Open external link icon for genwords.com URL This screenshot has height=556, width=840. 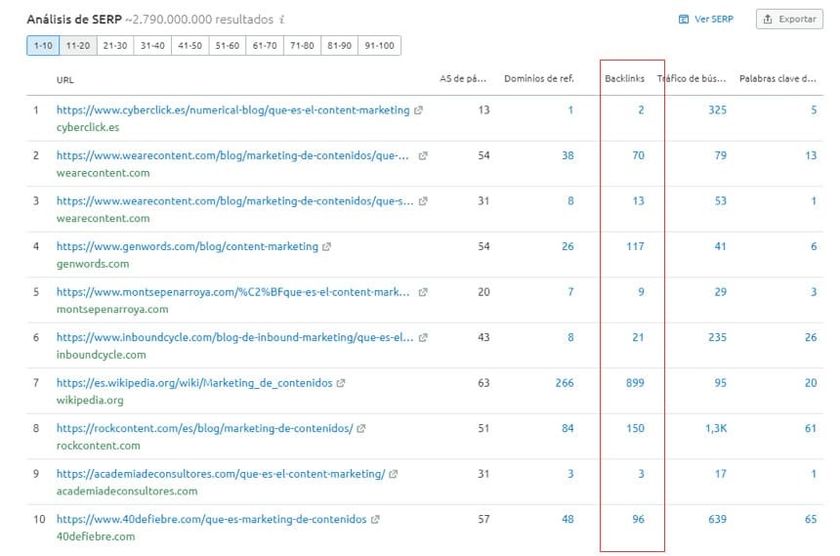[326, 246]
